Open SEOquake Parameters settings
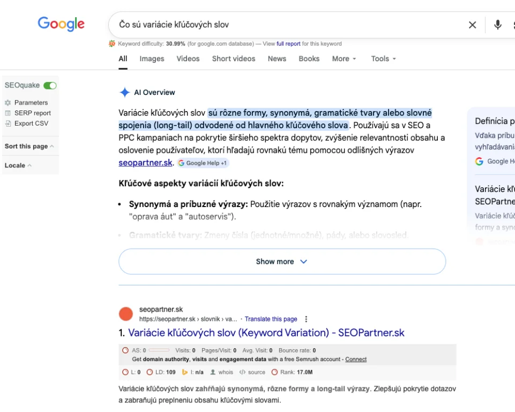The height and width of the screenshot is (412, 515). pos(31,102)
